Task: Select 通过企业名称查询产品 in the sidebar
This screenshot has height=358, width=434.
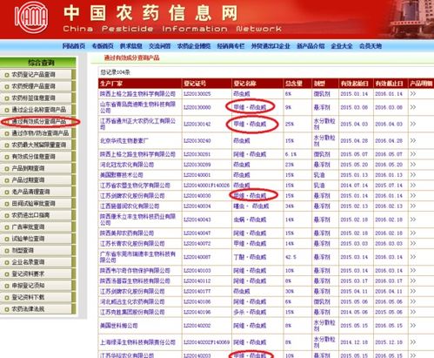Action: coord(39,110)
